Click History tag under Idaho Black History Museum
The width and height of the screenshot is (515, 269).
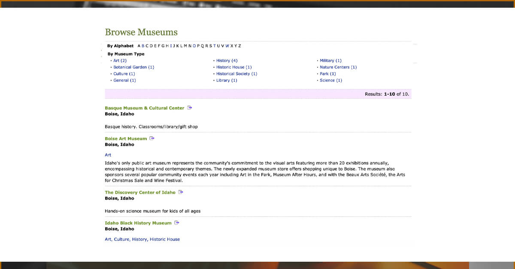[x=140, y=239]
